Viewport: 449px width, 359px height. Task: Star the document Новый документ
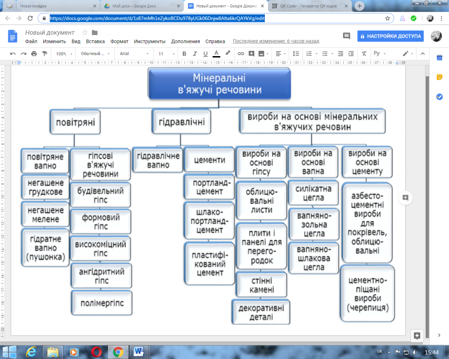click(85, 32)
